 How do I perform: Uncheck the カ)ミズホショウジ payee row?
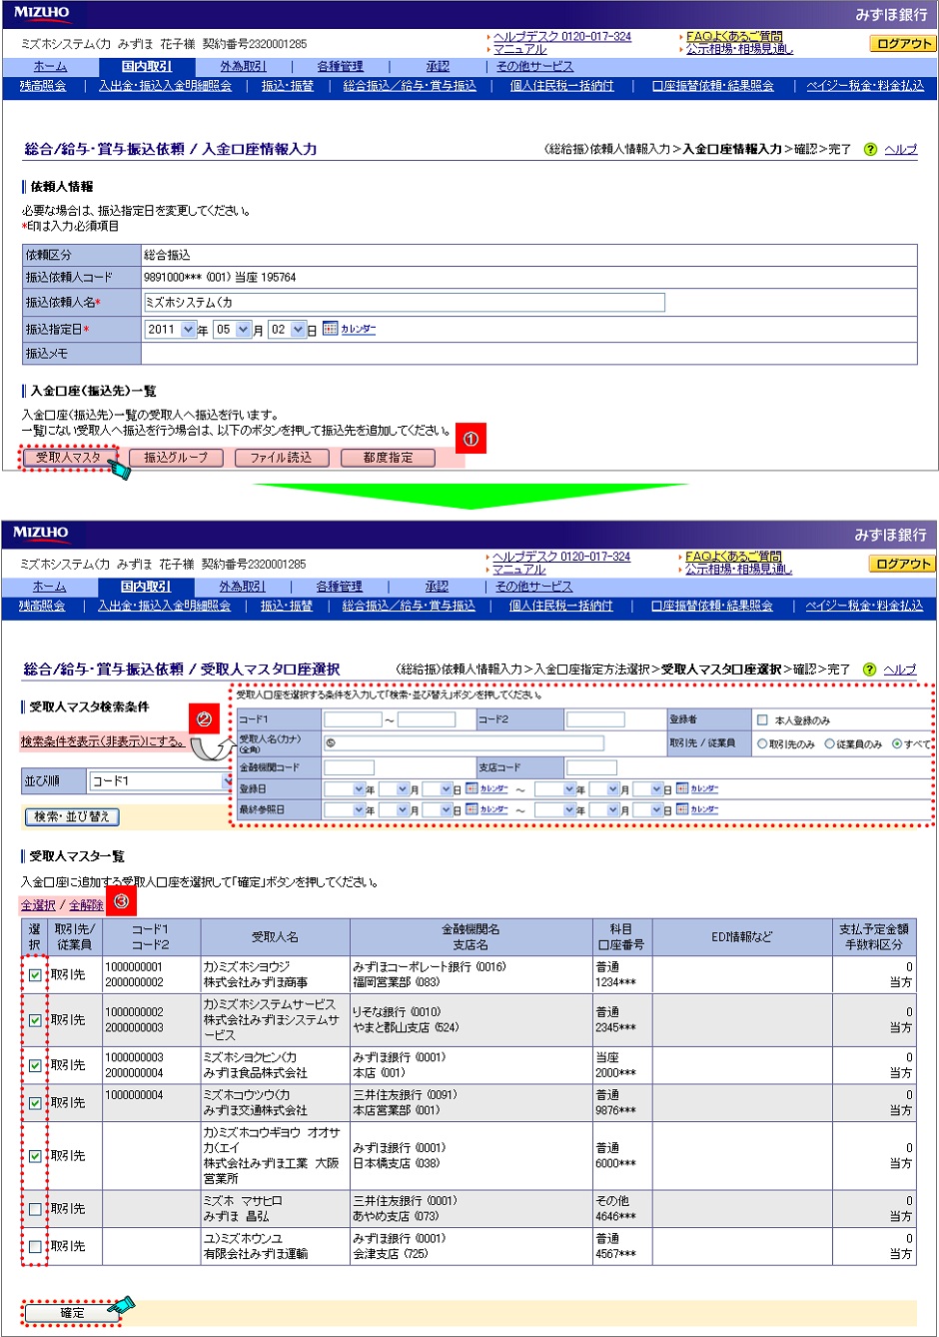click(x=35, y=975)
